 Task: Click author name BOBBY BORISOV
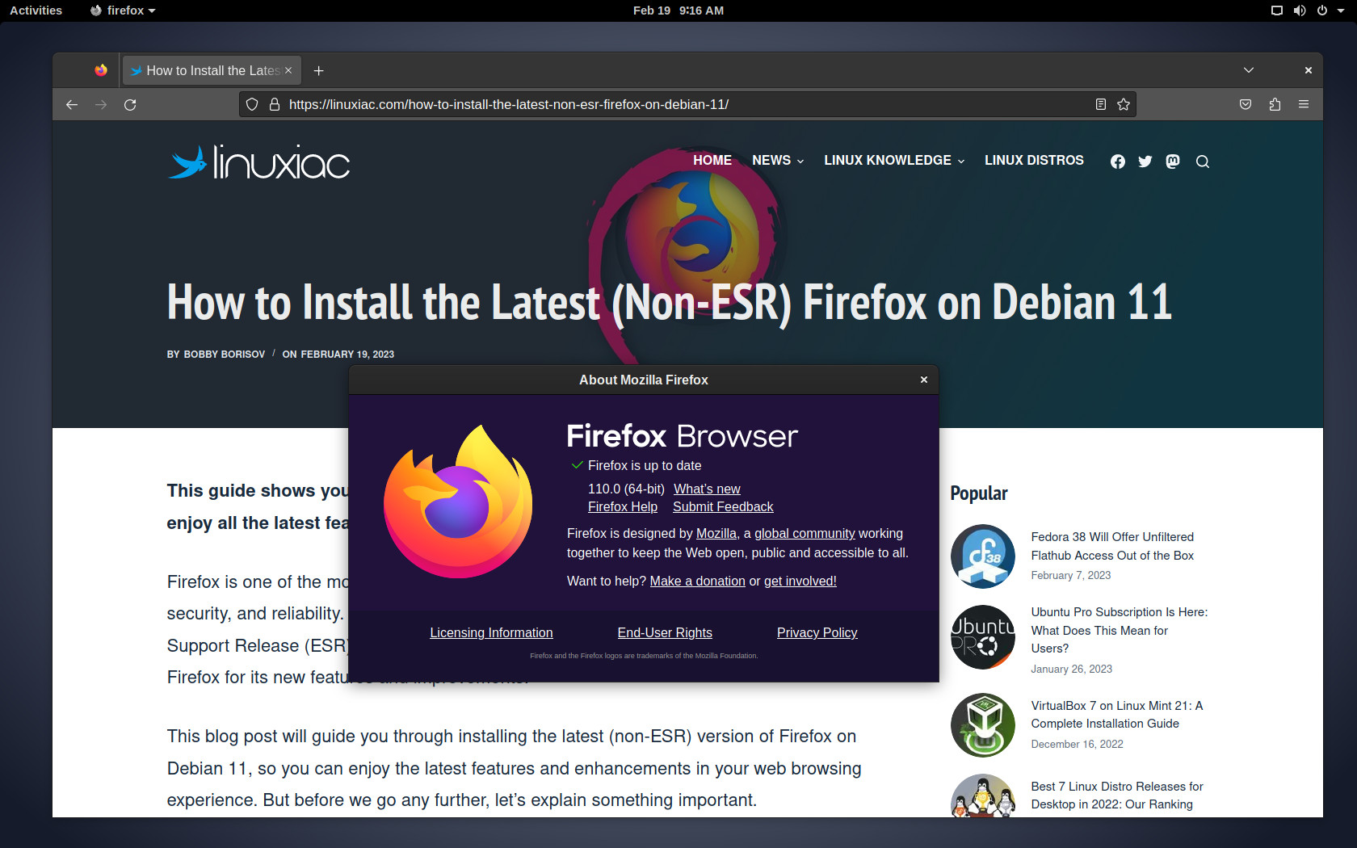(x=225, y=355)
